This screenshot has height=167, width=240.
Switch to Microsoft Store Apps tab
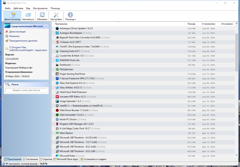(x=66, y=159)
